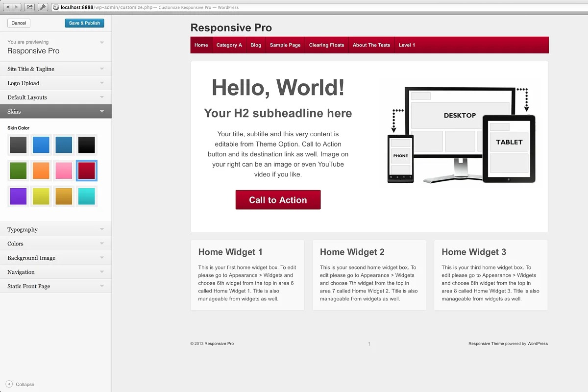
Task: Click the browser forward arrow button
Action: pyautogui.click(x=17, y=7)
